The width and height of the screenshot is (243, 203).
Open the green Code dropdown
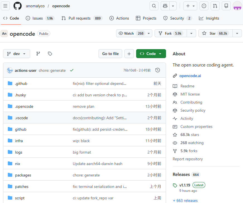pos(151,54)
